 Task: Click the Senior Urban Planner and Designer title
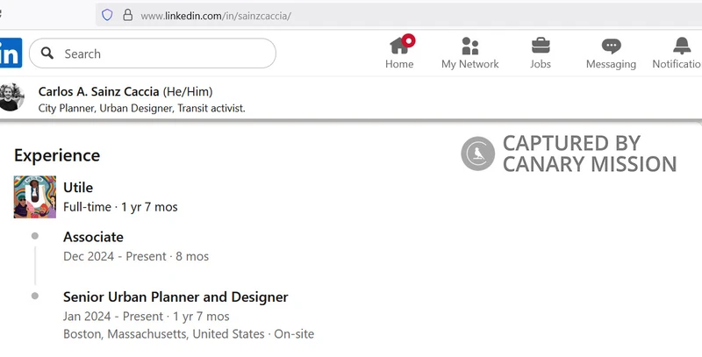[x=175, y=297]
